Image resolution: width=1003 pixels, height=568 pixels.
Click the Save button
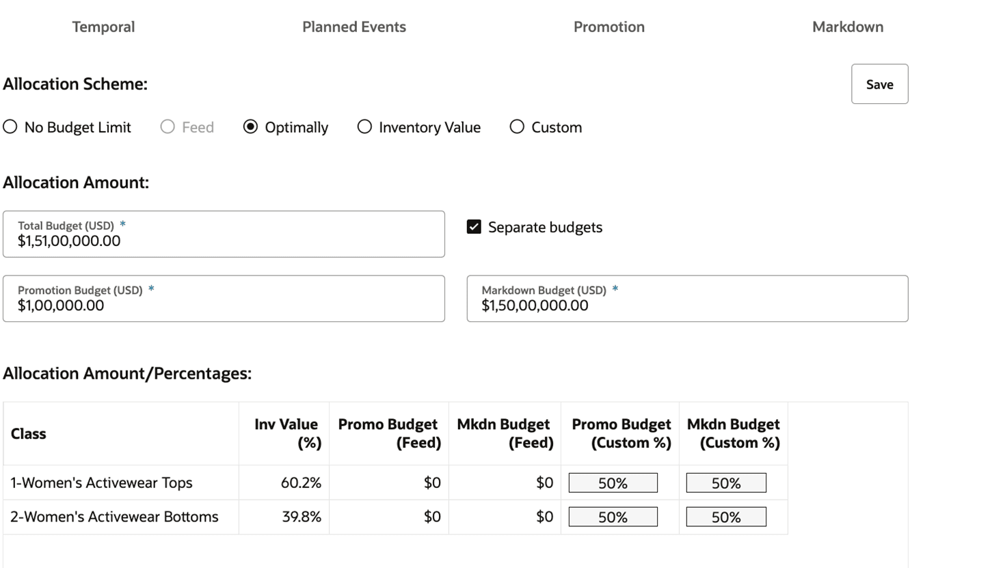point(879,83)
